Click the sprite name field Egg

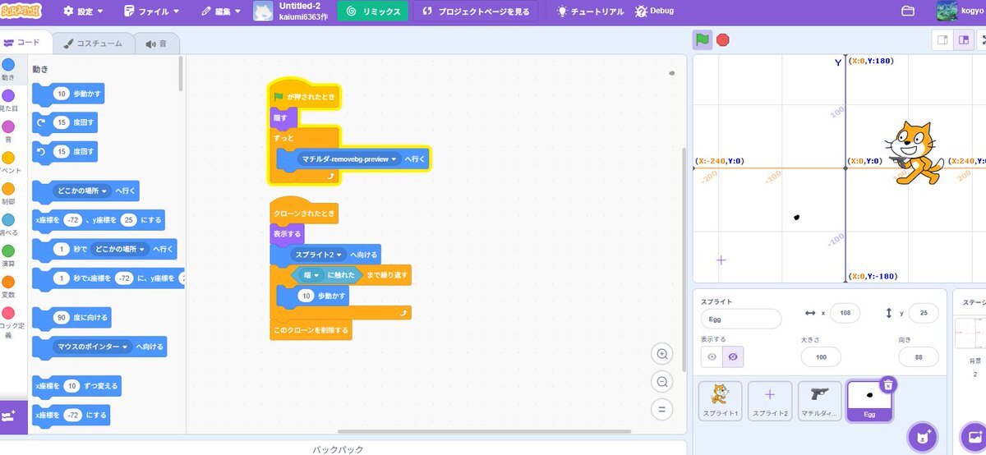(x=741, y=319)
